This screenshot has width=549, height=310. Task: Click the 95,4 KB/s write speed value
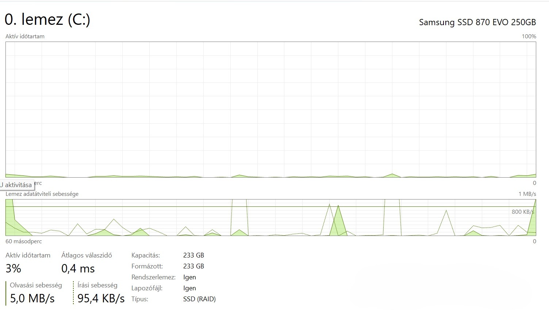[x=101, y=299]
